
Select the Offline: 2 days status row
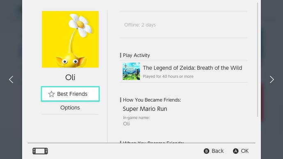coord(183,25)
